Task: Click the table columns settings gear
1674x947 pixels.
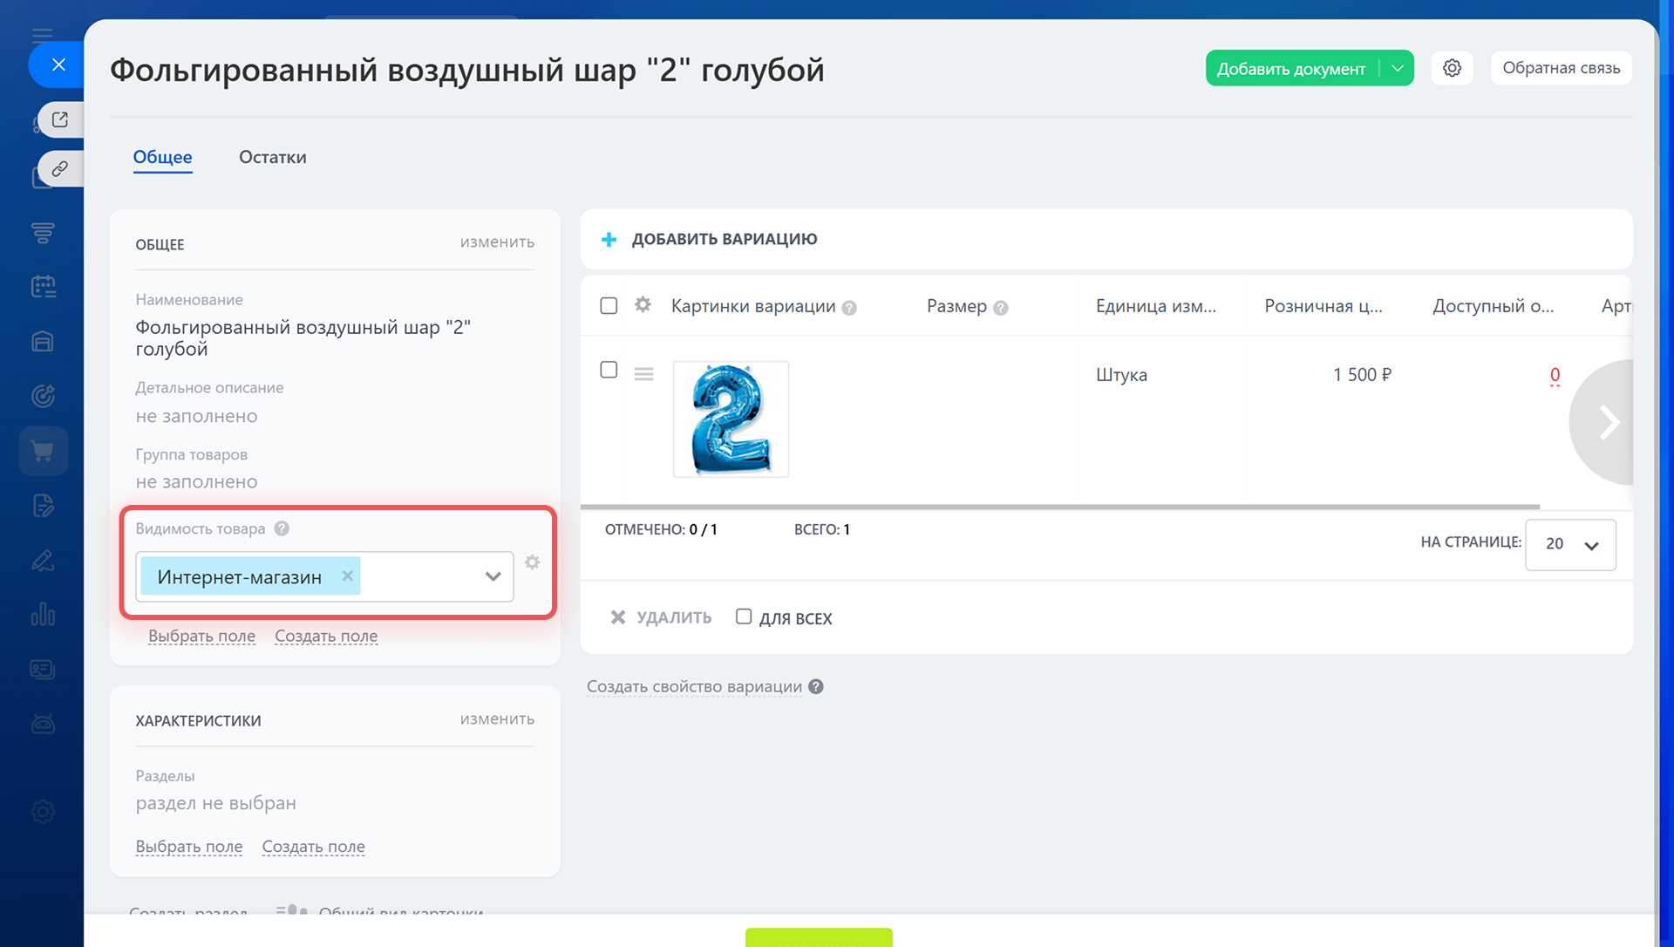Action: click(x=643, y=305)
